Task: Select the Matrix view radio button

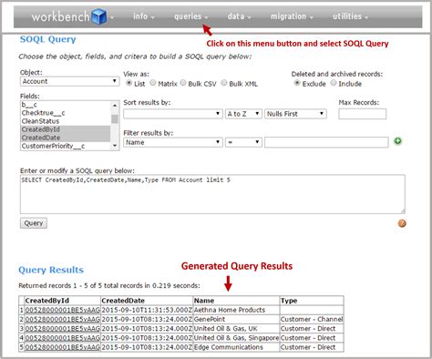Action: [153, 82]
